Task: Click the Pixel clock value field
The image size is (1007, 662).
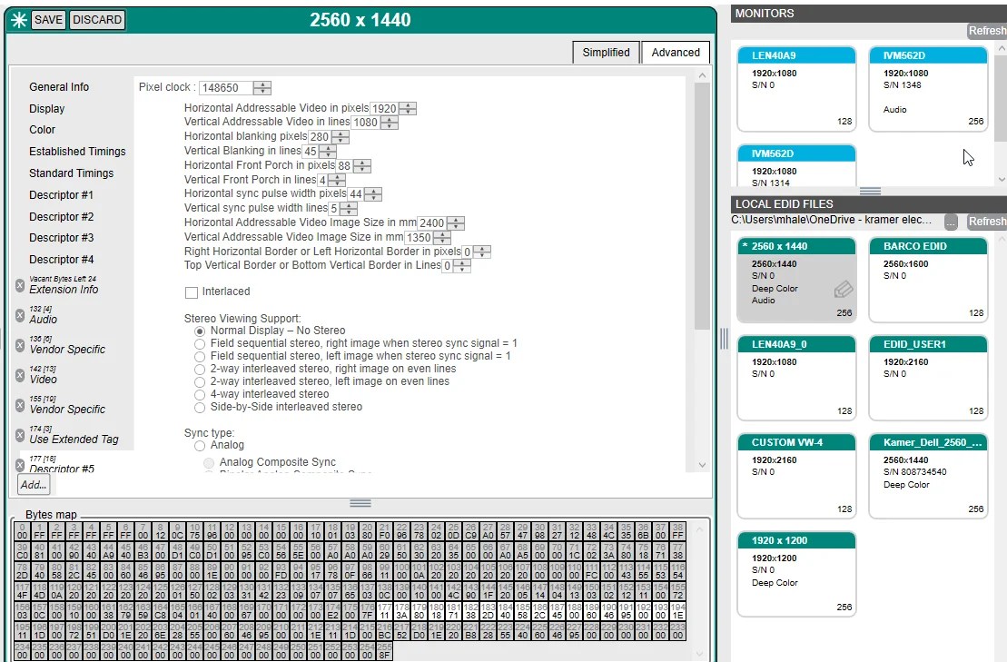Action: [x=225, y=88]
